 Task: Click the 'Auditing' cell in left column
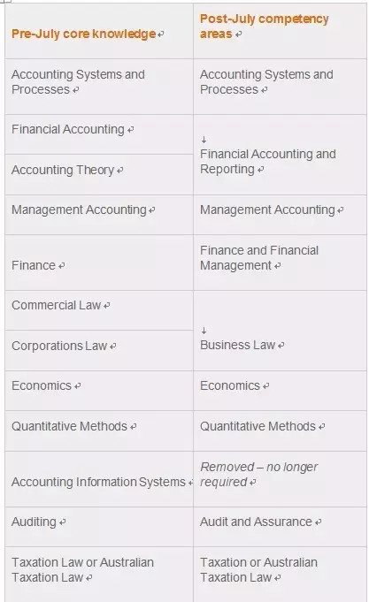click(99, 527)
